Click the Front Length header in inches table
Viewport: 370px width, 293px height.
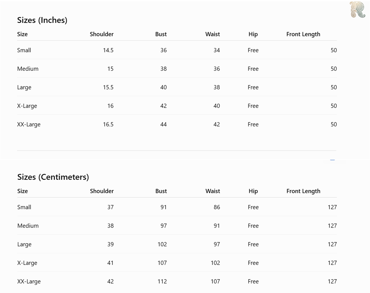[303, 34]
